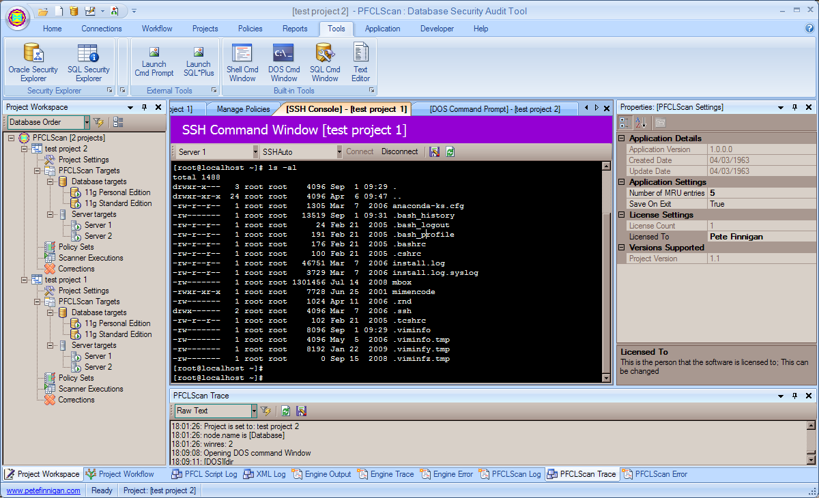Open the SQL Security Explorer tool
Screen dimensions: 819x498
pos(88,63)
